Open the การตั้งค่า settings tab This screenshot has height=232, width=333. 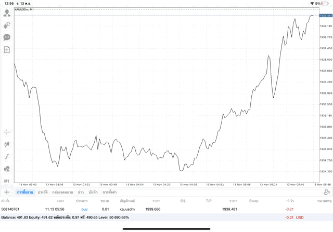pos(109,192)
